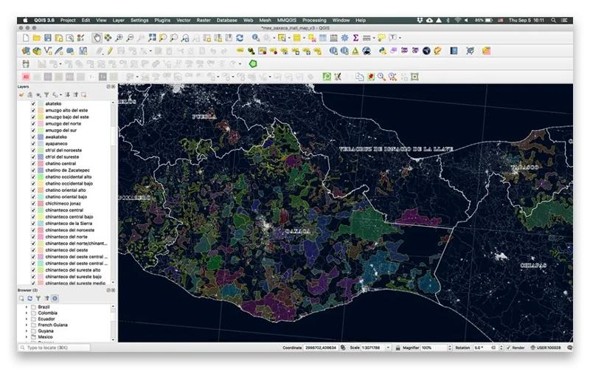Open the Scale dropdown
590x369 pixels.
tap(388, 348)
